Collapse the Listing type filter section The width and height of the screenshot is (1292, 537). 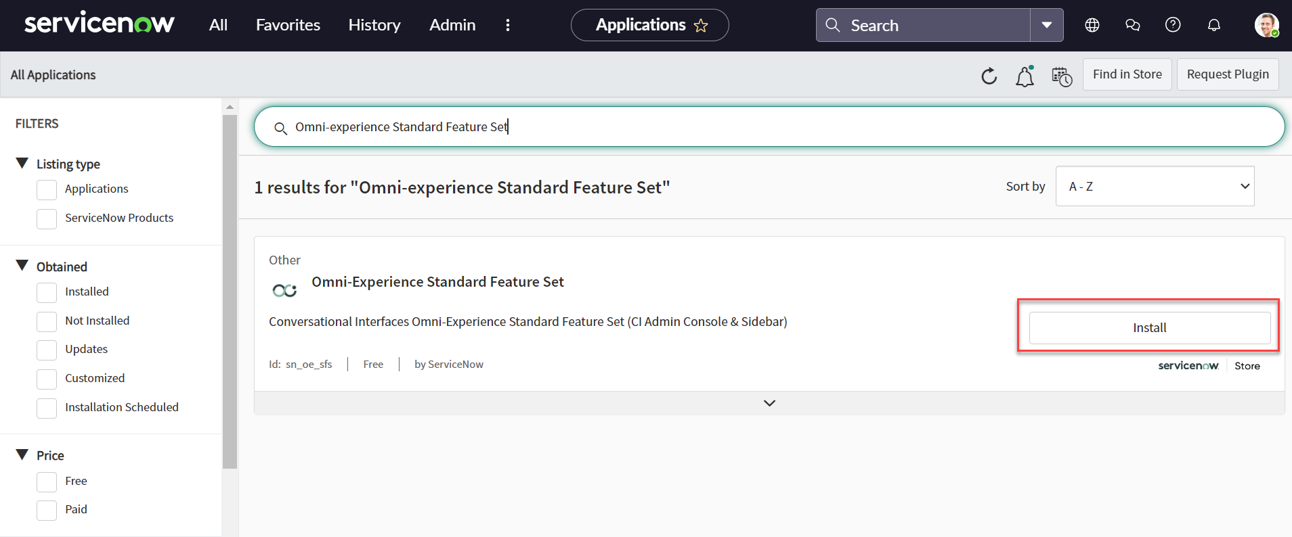(x=22, y=164)
